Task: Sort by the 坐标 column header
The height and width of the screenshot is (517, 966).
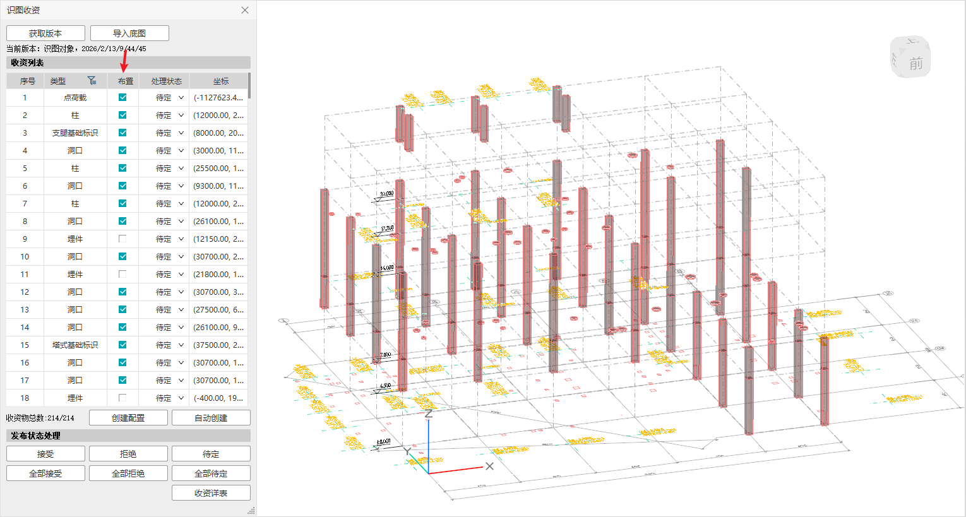Action: 220,81
